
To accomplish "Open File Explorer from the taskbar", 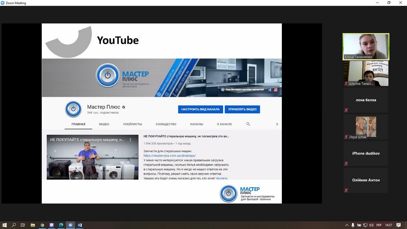I will (33, 225).
